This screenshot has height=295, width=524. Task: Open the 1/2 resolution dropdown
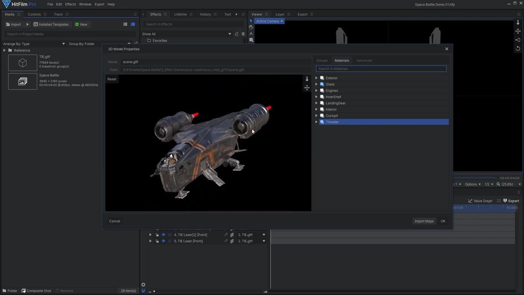point(489,184)
